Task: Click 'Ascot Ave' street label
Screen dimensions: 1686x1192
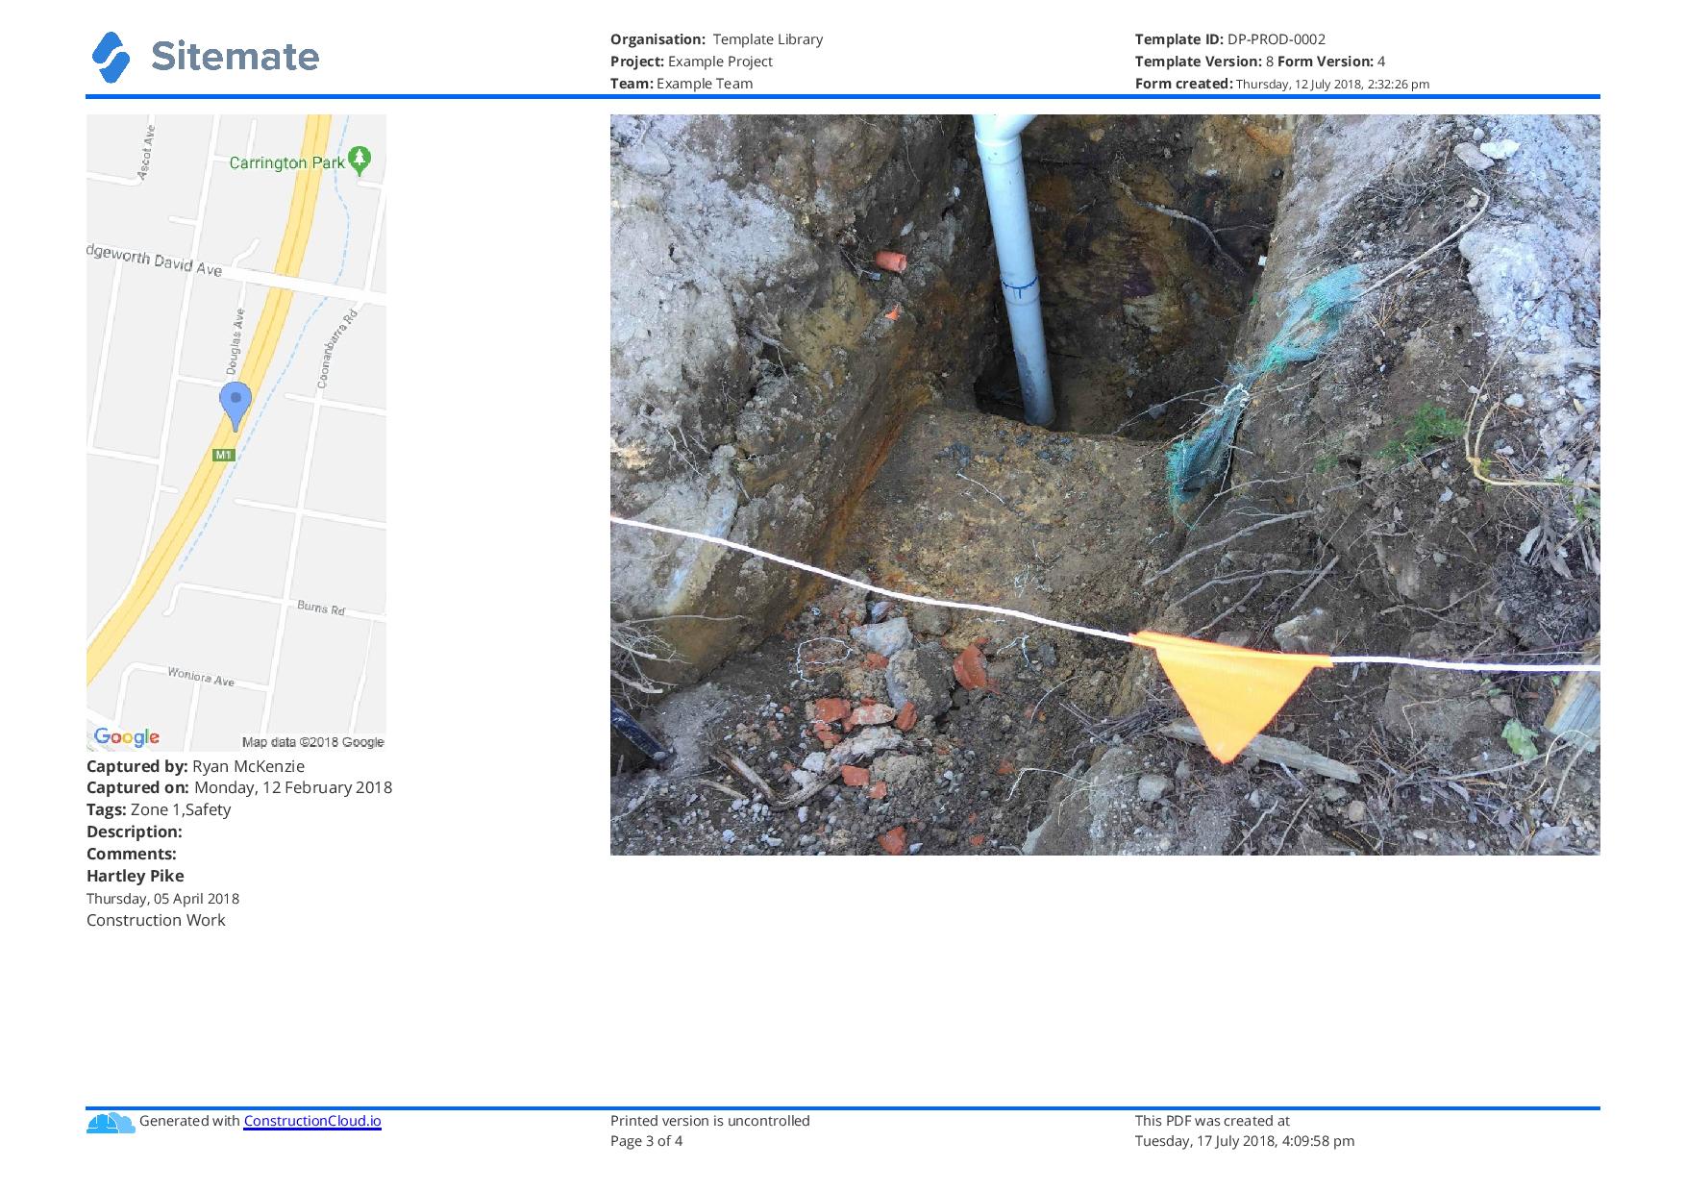Action: click(x=146, y=153)
